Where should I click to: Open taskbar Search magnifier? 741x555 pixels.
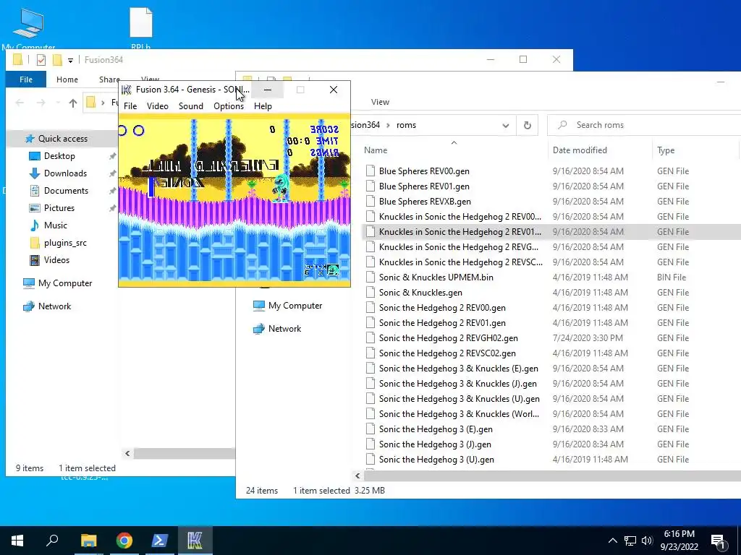[52, 541]
